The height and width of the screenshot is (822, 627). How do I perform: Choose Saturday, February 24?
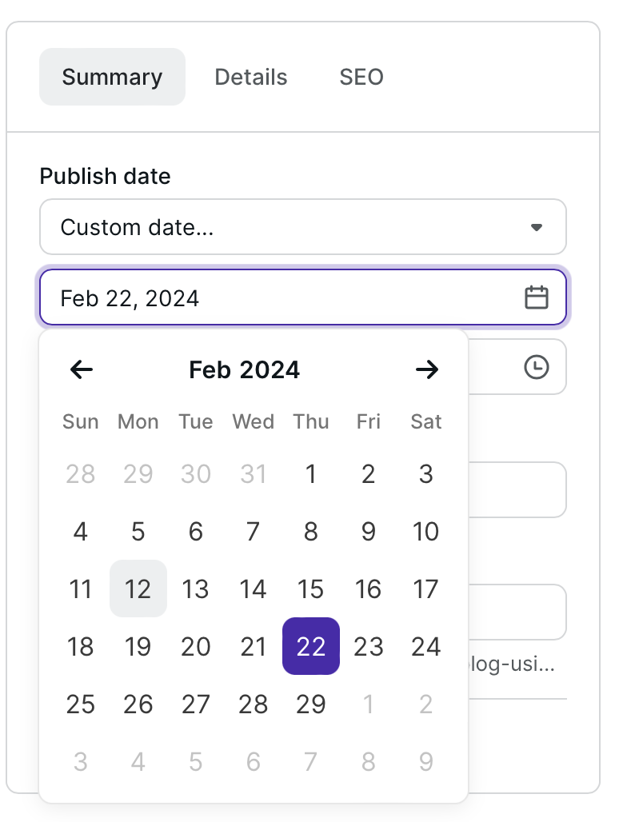[x=425, y=647]
